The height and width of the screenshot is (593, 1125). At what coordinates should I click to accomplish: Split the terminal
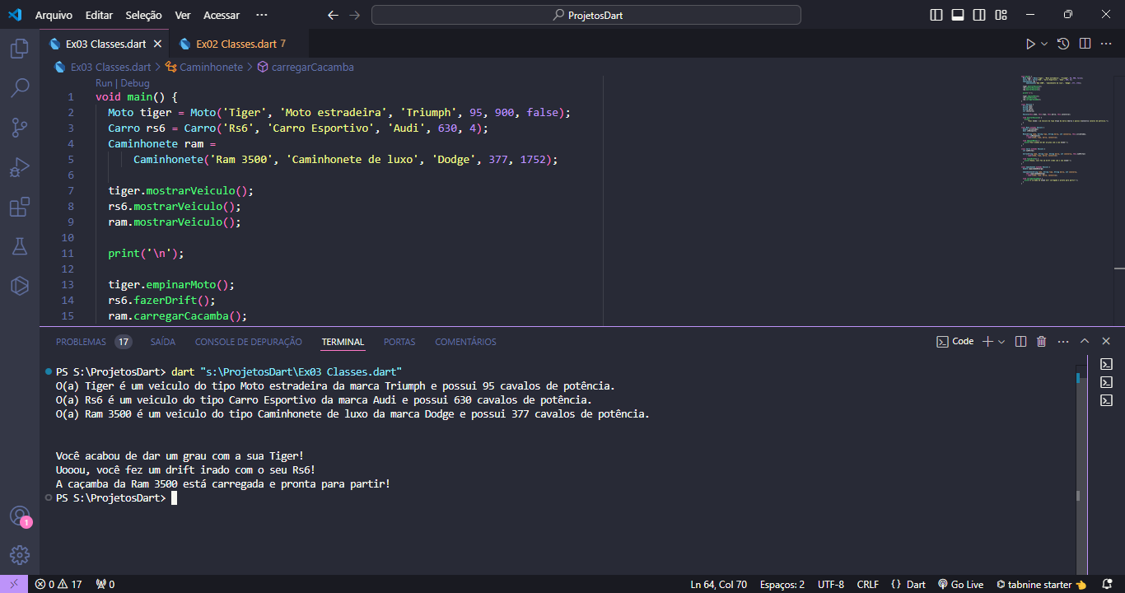point(1020,341)
